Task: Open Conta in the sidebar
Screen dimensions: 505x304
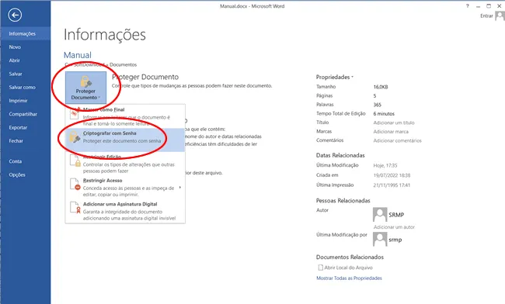Action: coord(26,161)
